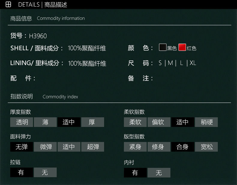
Task: Select 有 under 内衬
Action: [x=135, y=173]
